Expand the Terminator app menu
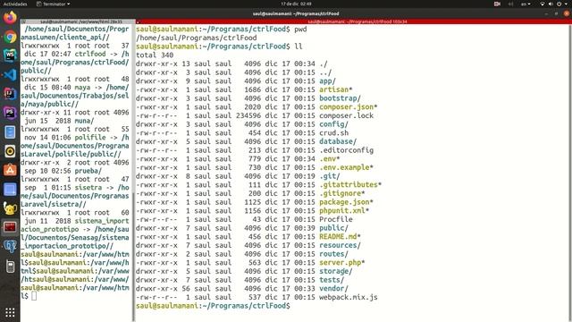Viewport: 572px width, 322px height. click(x=54, y=4)
